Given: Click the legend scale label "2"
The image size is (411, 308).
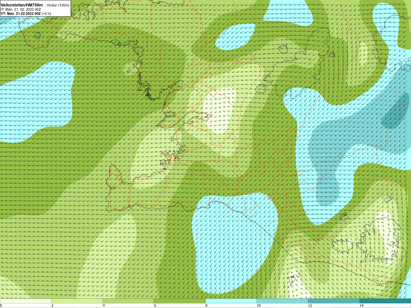Looking at the screenshot, I should [52, 305].
